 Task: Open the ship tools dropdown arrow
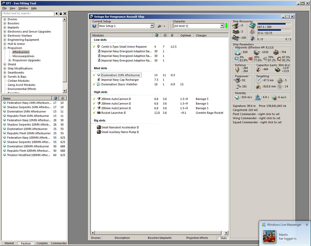pos(164,26)
